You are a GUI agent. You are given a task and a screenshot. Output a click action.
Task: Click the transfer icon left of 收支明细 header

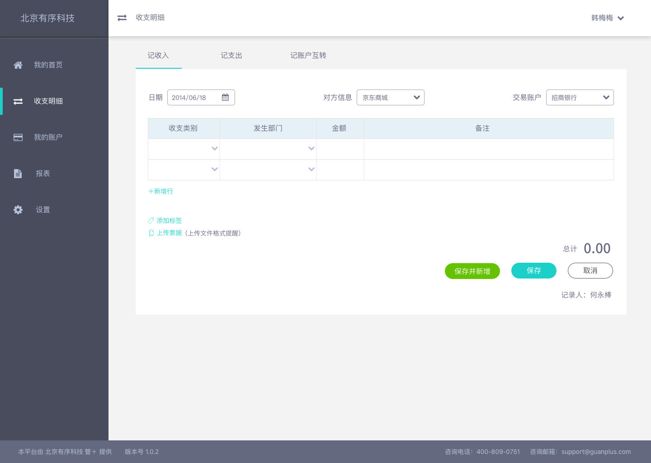[122, 18]
